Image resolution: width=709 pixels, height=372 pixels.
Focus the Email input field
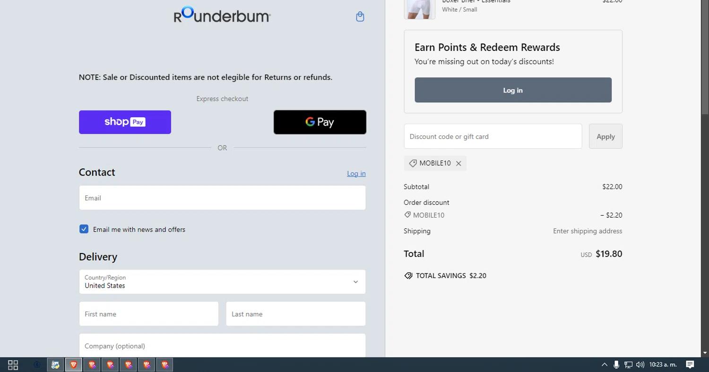coord(222,198)
